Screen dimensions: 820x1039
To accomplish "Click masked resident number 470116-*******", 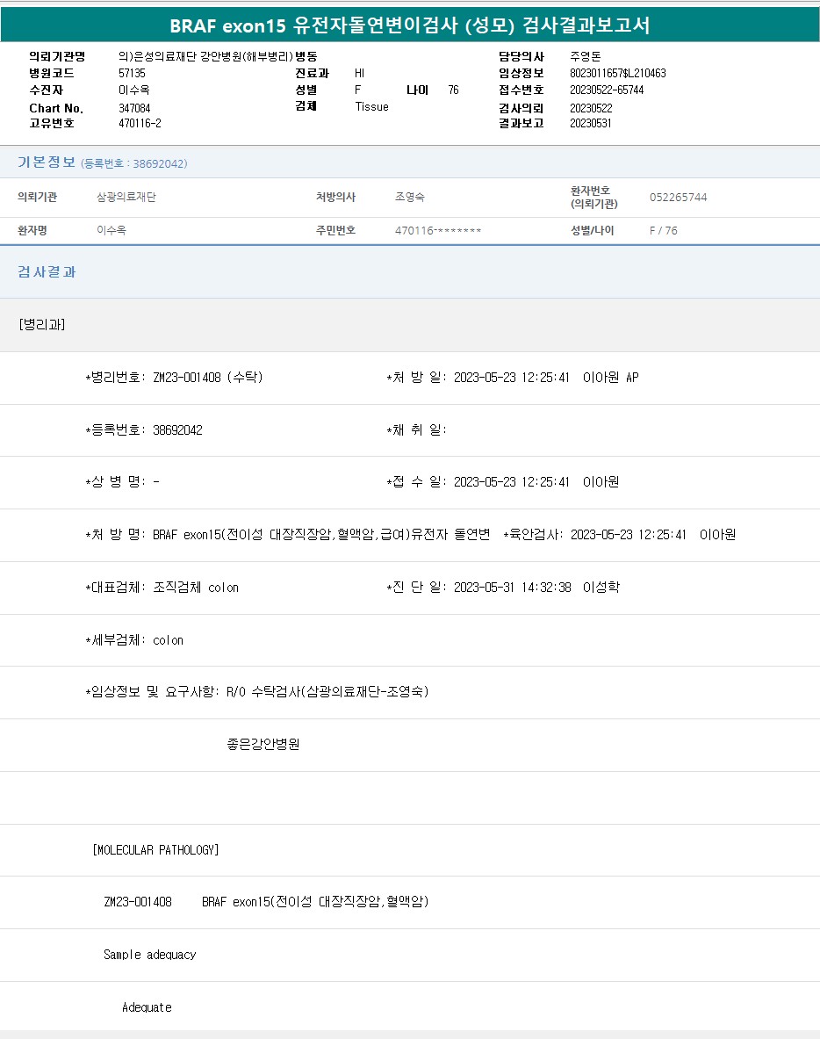I will (x=438, y=231).
